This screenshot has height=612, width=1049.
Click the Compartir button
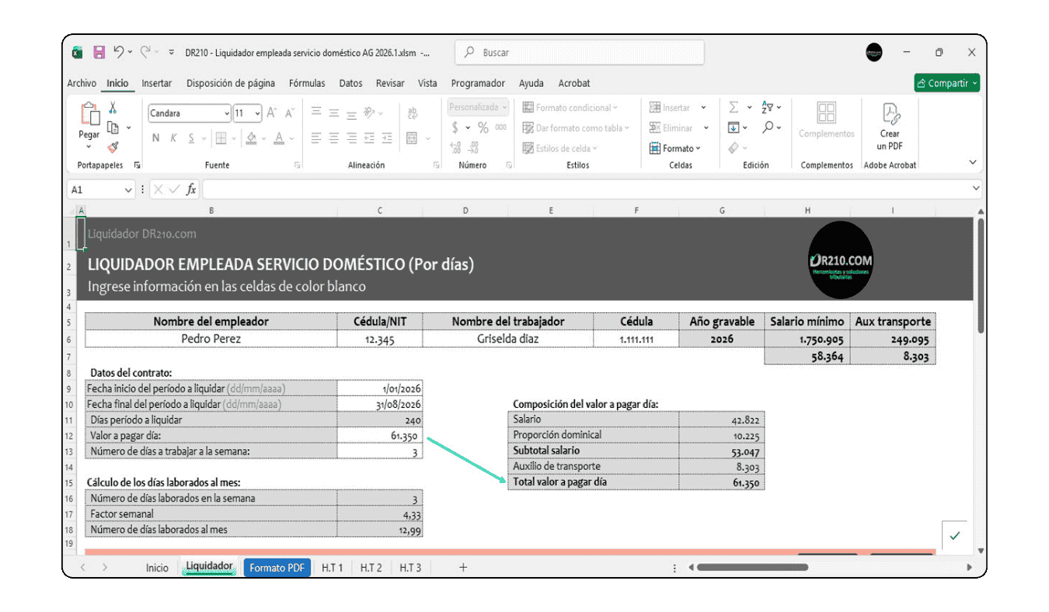coord(946,83)
